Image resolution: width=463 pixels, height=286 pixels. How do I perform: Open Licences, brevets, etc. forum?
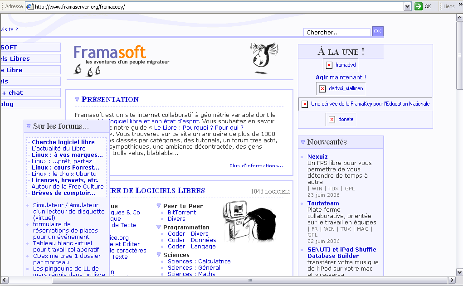coord(65,180)
